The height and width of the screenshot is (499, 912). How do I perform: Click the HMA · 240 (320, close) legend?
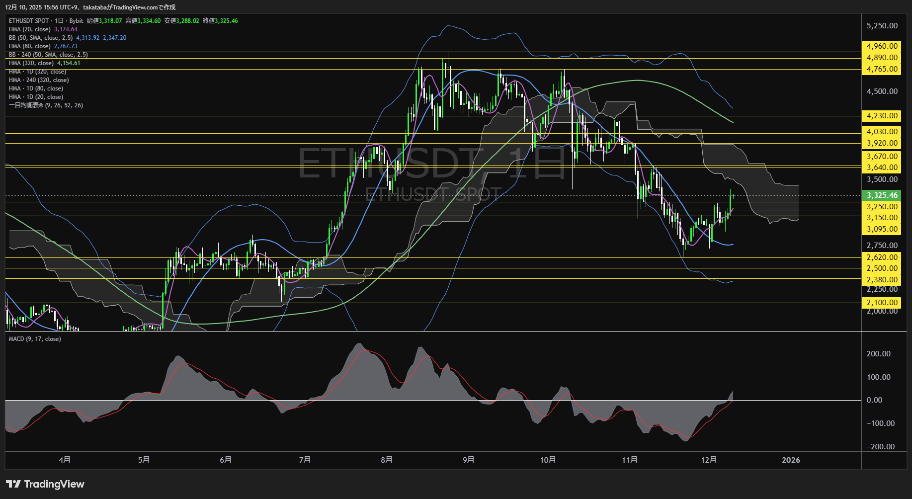pos(39,80)
